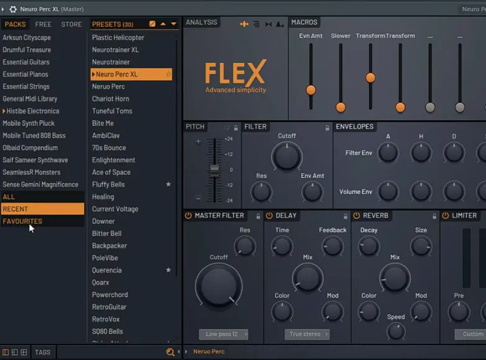This screenshot has width=486, height=360.
Task: Click the Delay section lock icon
Action: [x=345, y=216]
